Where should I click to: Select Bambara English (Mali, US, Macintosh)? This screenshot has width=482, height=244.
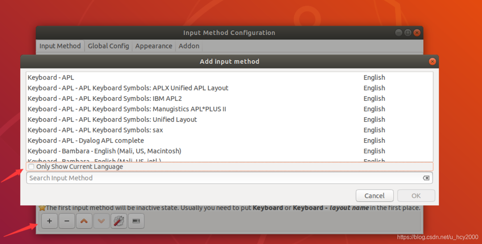[x=229, y=151]
